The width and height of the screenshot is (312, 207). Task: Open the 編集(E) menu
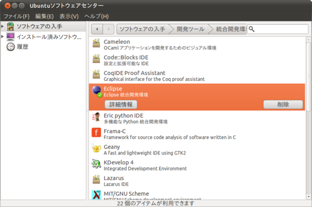44,16
